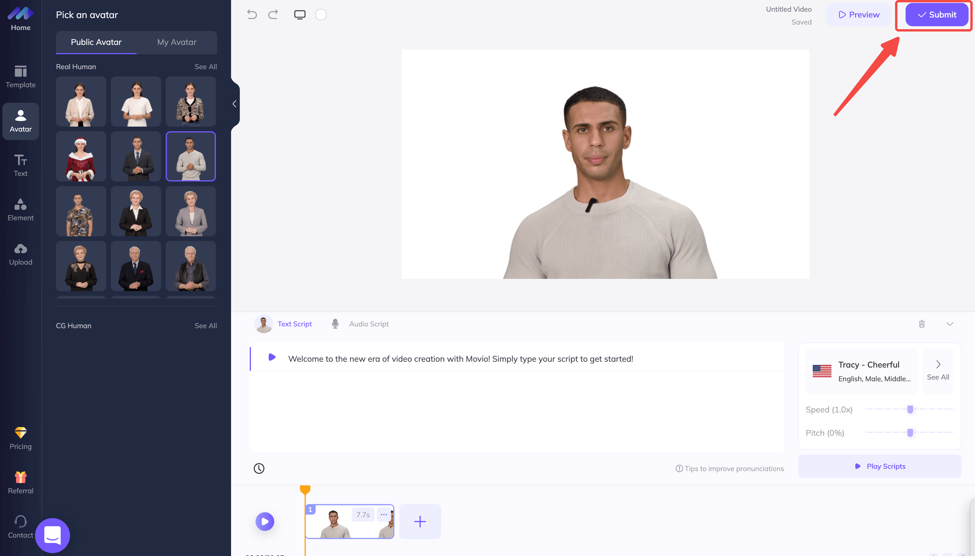
Task: Open the Template sidebar panel
Action: click(21, 77)
